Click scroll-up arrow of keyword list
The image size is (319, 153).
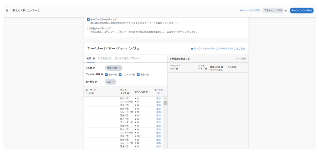coord(165,99)
